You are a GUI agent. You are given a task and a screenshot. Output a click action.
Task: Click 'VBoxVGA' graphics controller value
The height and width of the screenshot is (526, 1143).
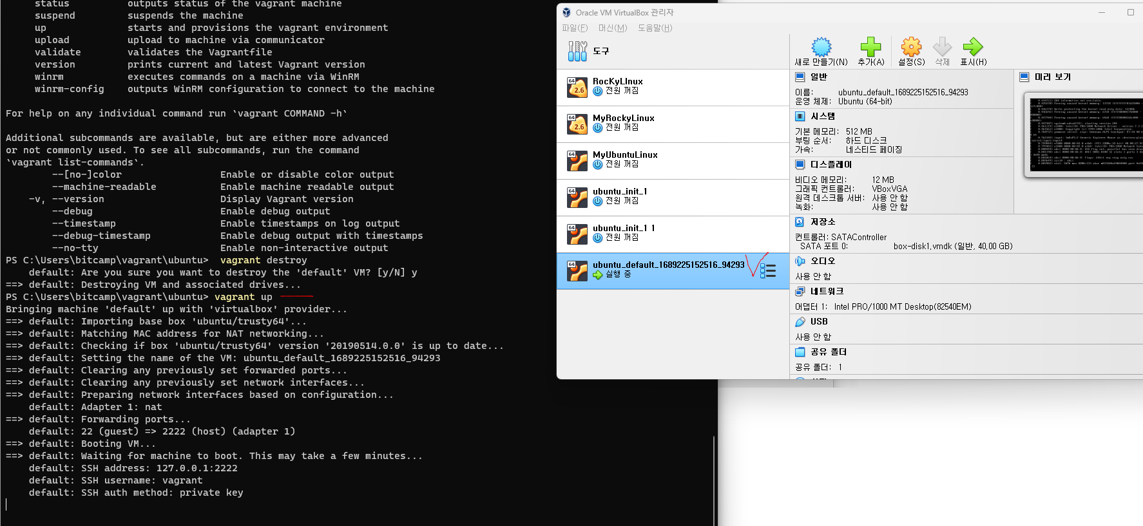click(x=890, y=189)
